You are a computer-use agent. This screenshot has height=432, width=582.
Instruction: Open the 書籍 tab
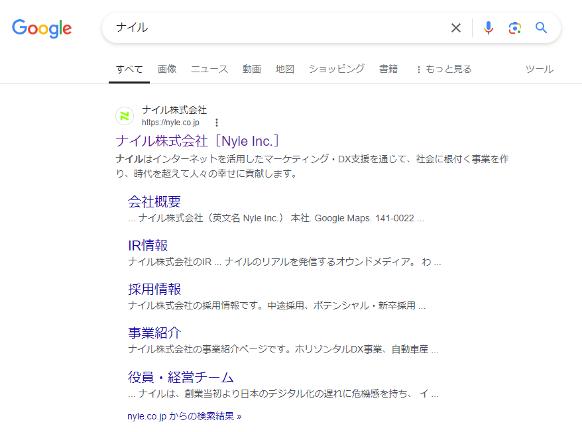pos(388,69)
